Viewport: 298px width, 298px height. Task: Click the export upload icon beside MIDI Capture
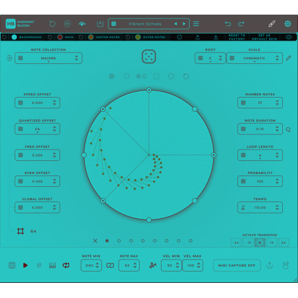tap(269, 265)
